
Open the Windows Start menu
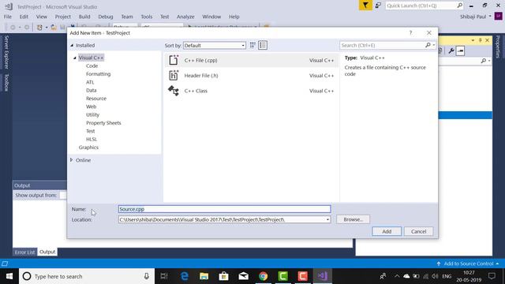click(9, 276)
